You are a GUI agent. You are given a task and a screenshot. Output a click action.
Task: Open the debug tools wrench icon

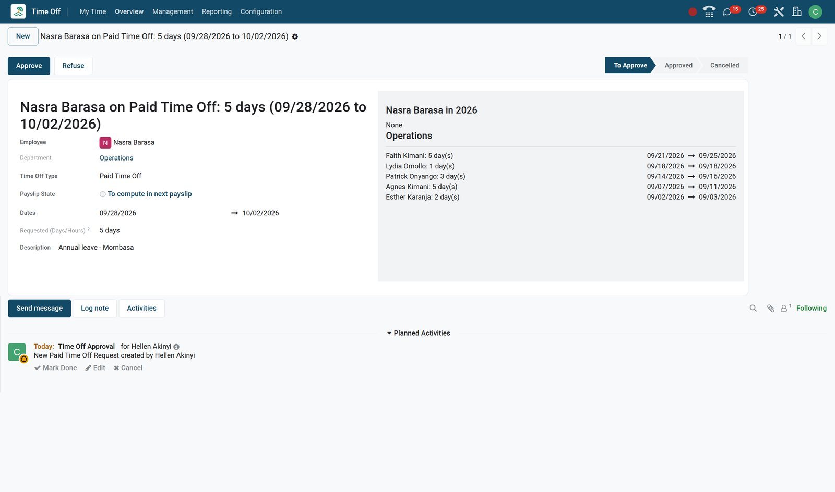pos(779,12)
